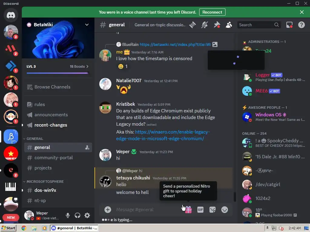
Task: Select the BetaWiki server icon
Action: click(x=11, y=137)
